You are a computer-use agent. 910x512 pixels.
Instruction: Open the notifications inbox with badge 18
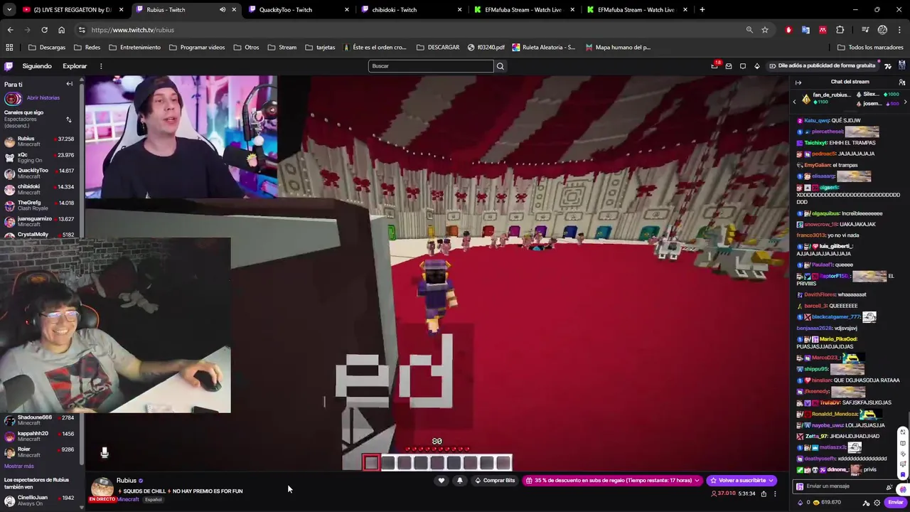(714, 65)
